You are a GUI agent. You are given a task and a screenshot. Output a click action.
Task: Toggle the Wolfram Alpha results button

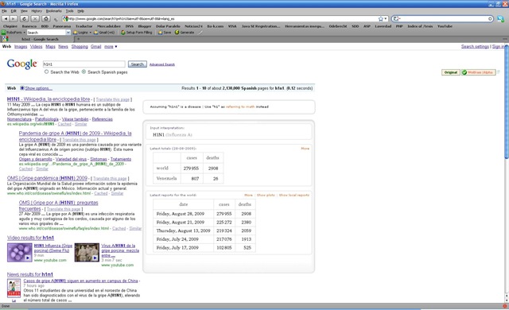coord(479,72)
